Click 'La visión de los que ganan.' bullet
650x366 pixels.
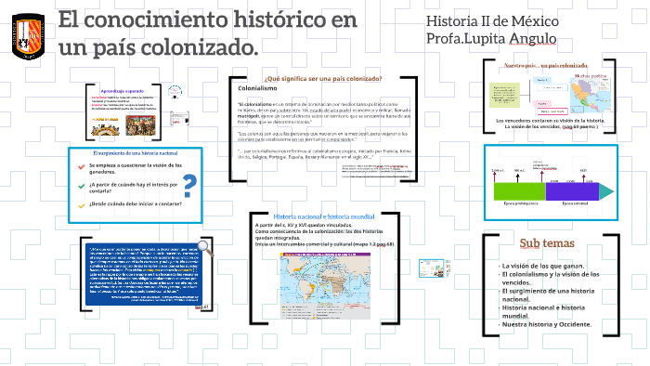[x=543, y=266]
